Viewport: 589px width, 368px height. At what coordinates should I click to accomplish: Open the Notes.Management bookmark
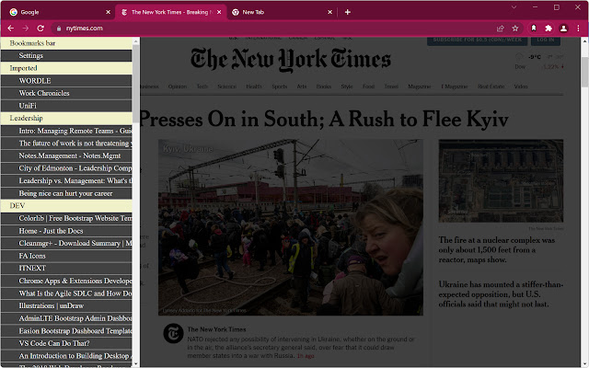(x=66, y=155)
